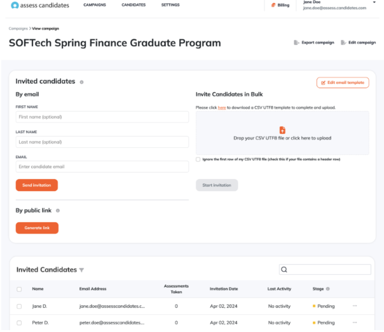
Task: Click the info icon next to By public link
Action: [x=58, y=211]
